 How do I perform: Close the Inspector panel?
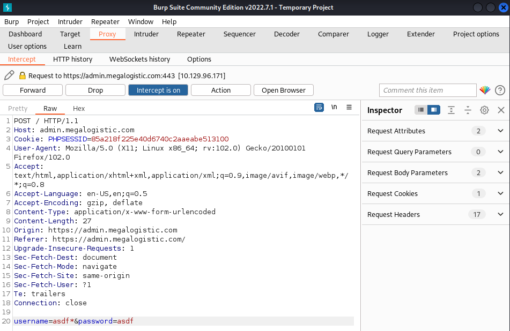[501, 110]
